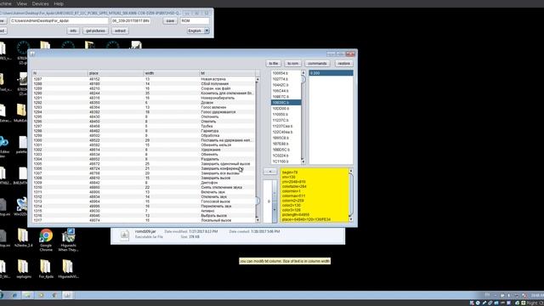
Task: Click up arrow of the .s file list scrollbar
Action: click(x=303, y=73)
